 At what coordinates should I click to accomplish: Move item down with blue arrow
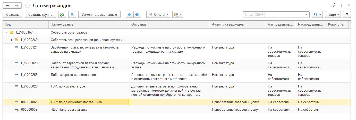point(137,15)
